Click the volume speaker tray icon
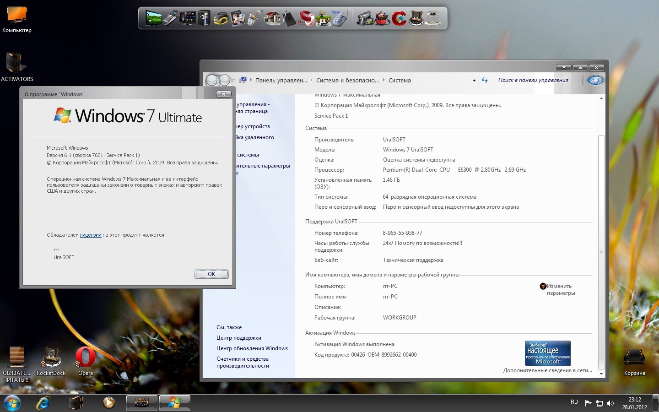 610,403
